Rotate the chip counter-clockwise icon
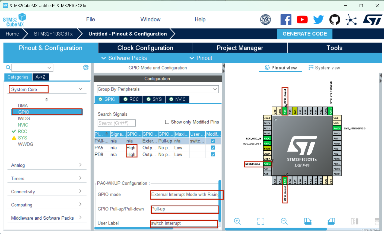The width and height of the screenshot is (384, 234). (331, 221)
